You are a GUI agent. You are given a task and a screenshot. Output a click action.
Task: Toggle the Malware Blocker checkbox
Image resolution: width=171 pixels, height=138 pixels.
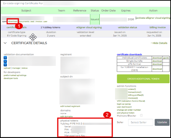pos(141,115)
